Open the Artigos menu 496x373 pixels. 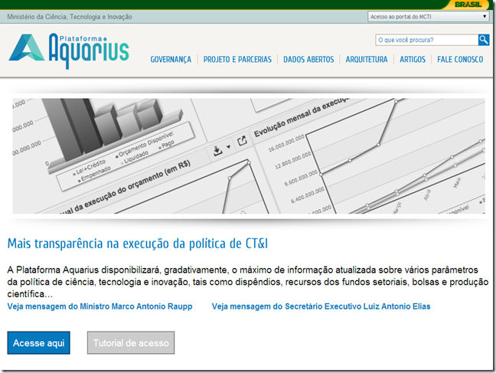(413, 60)
